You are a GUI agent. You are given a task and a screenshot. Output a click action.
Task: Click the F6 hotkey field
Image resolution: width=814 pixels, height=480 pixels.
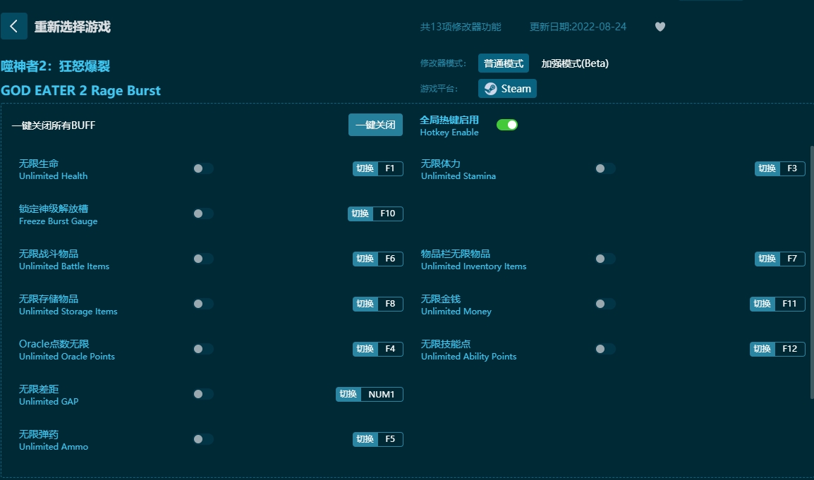pyautogui.click(x=390, y=259)
